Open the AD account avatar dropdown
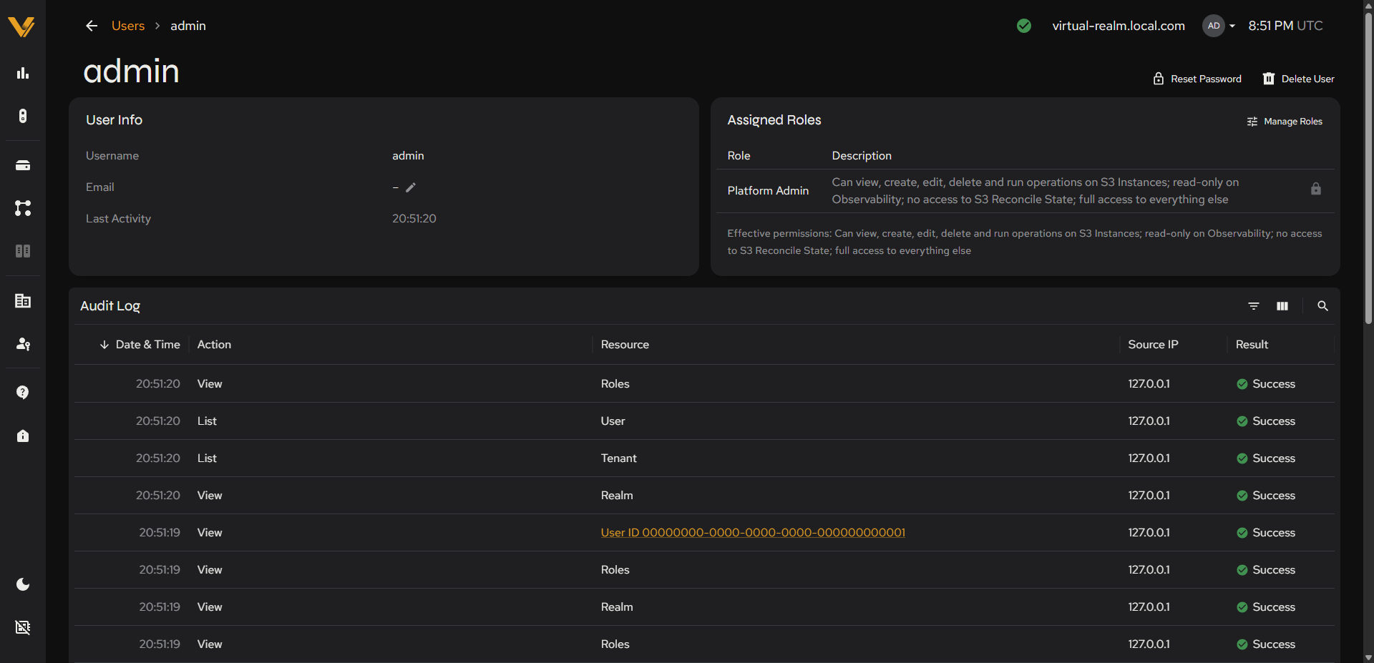The height and width of the screenshot is (663, 1374). [1219, 26]
